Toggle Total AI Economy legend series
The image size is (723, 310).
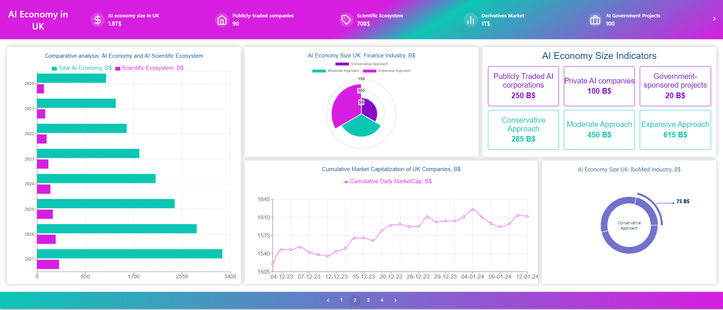pyautogui.click(x=82, y=68)
